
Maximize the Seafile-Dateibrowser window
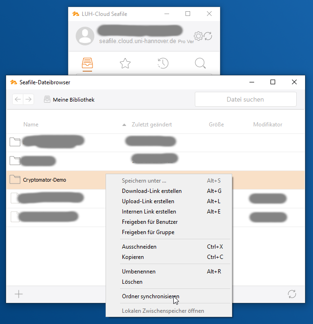[x=273, y=82]
